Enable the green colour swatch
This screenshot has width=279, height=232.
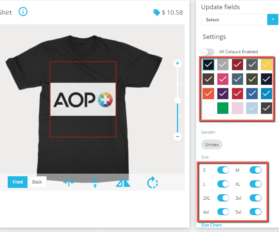(223, 108)
